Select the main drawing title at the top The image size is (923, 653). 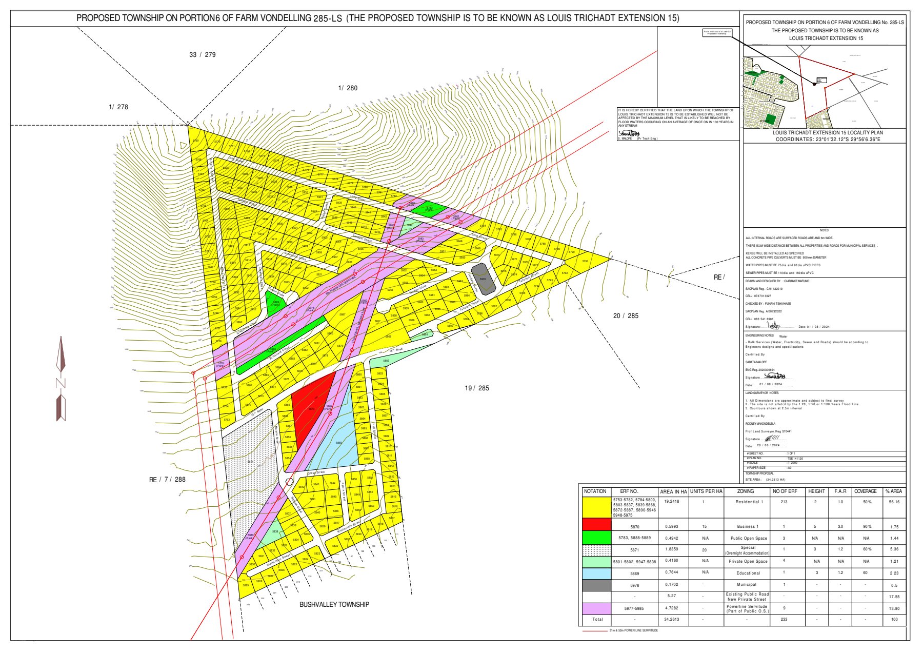coord(377,18)
